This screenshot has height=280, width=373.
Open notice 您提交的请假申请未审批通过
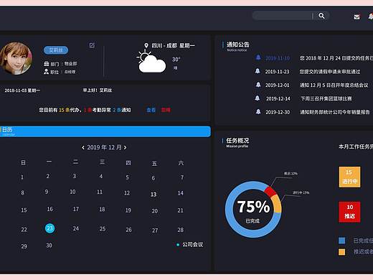(x=330, y=72)
